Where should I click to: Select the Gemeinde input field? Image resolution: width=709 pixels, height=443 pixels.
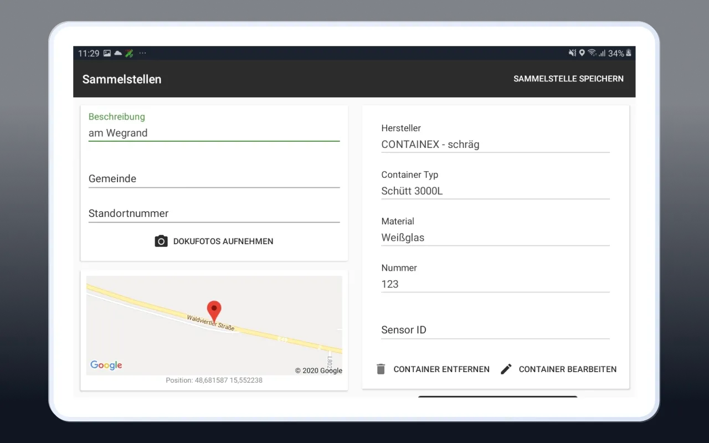click(214, 179)
